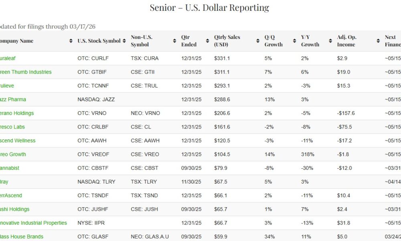Sort by U.S. Stock Symbol arrows
401x241 pixels.
(x=124, y=41)
